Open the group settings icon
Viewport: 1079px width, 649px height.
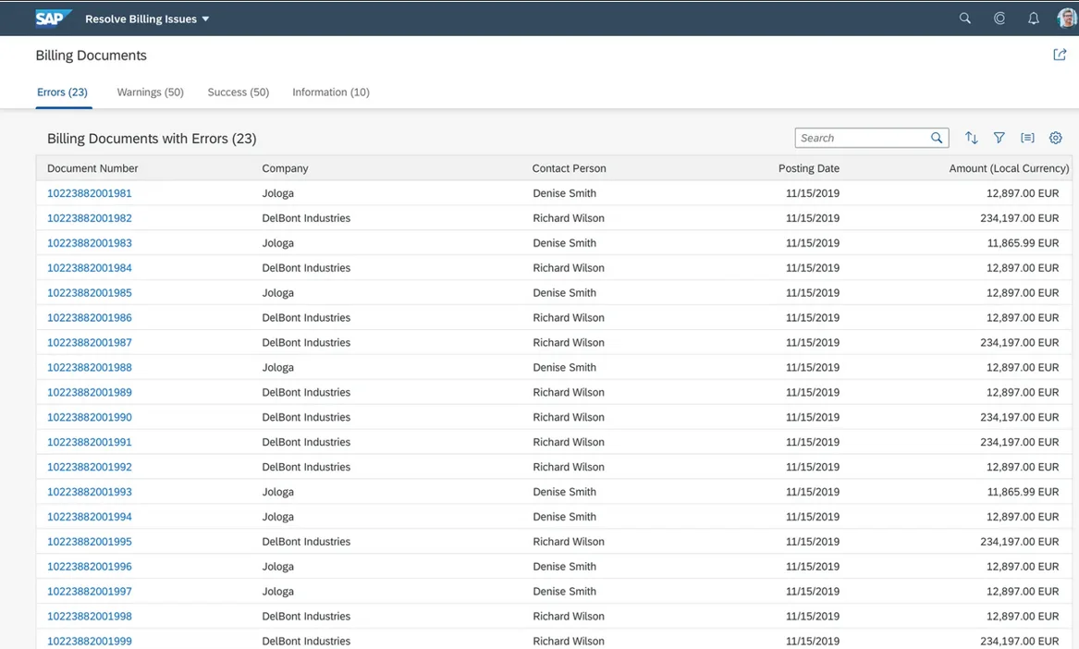pos(1027,138)
